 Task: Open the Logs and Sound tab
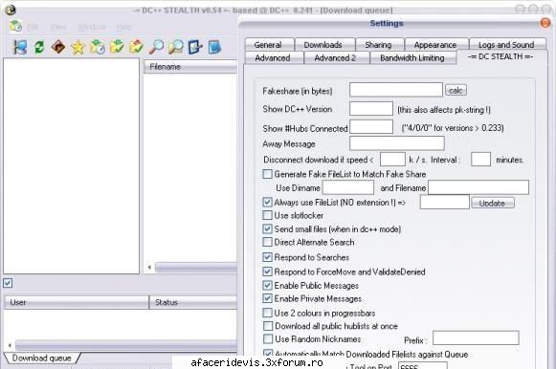(x=506, y=45)
